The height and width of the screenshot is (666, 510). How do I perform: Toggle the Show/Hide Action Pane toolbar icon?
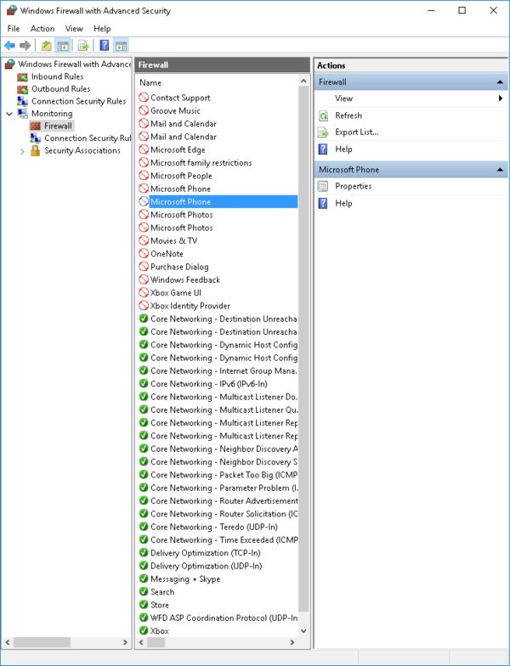(x=121, y=46)
